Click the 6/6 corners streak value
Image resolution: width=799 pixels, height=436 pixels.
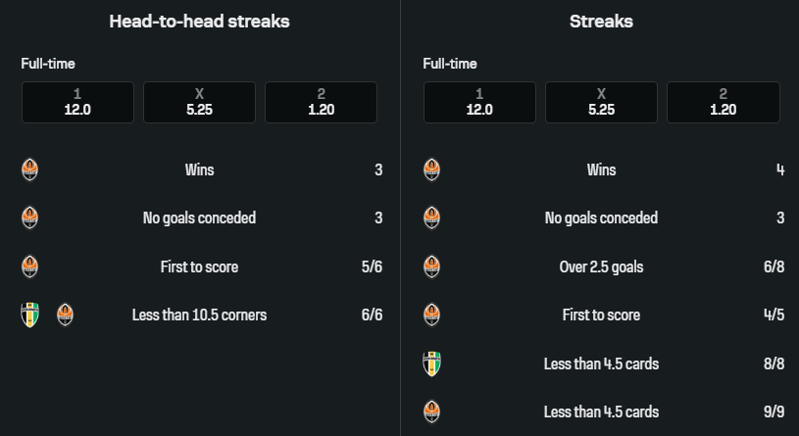pos(372,315)
